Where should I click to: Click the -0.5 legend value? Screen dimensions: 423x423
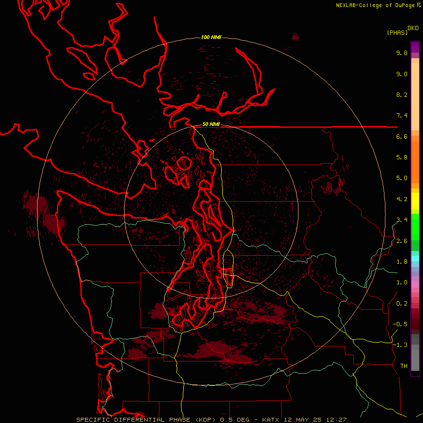[x=400, y=324]
